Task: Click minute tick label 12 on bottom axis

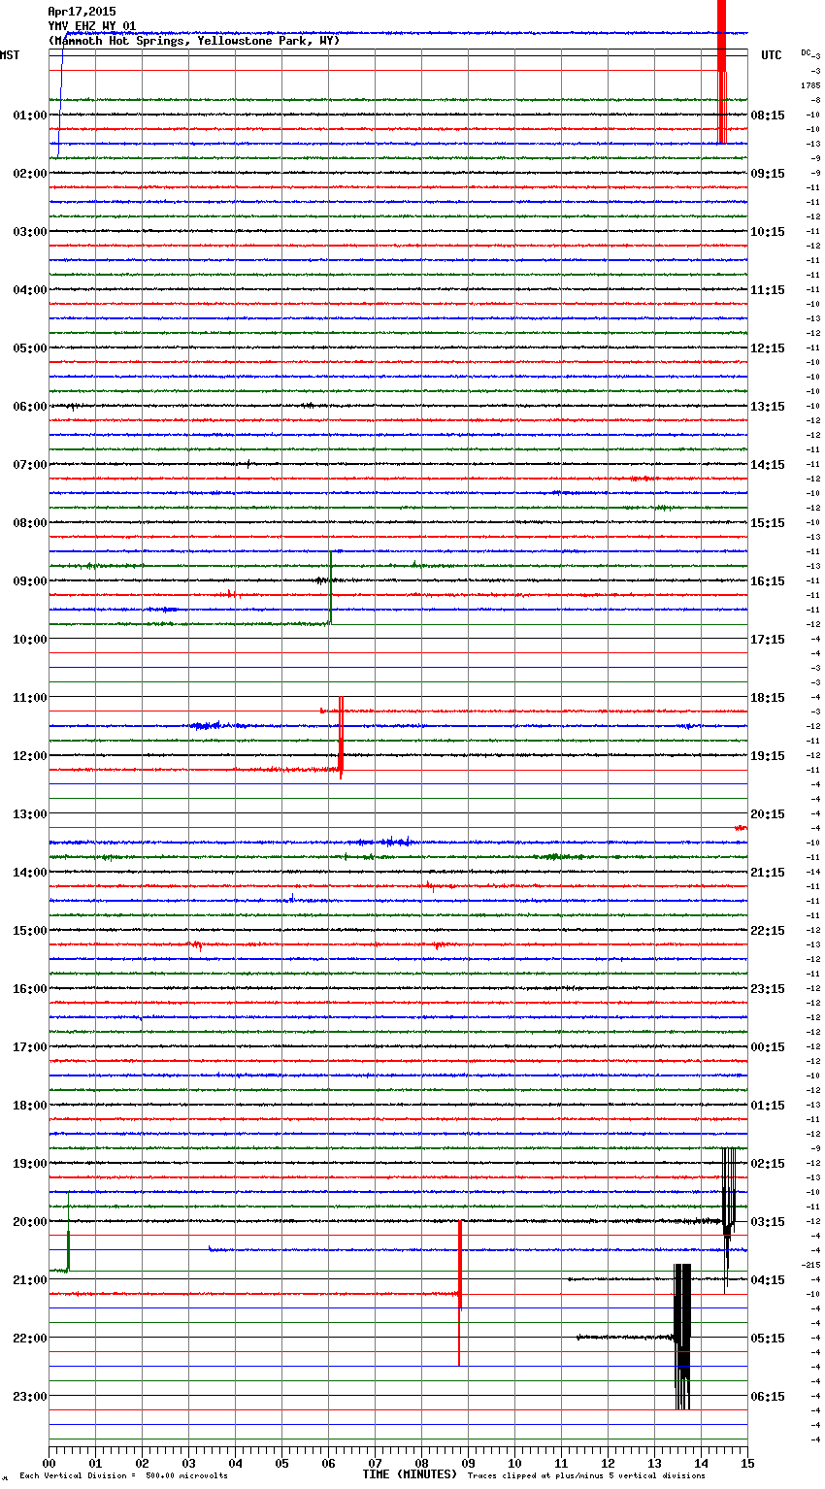Action: pos(608,1463)
